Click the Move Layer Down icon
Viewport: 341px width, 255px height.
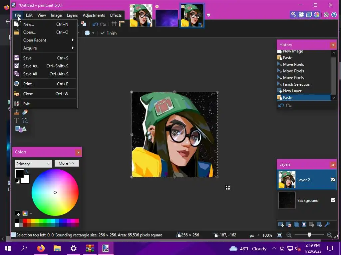pos(319,225)
